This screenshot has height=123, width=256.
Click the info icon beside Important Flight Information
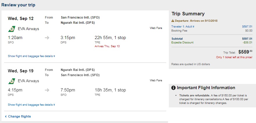(173, 88)
